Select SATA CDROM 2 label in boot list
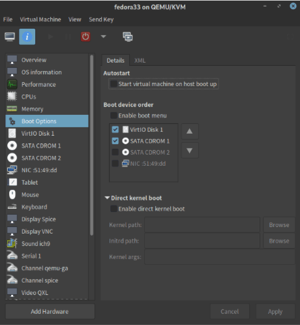 tap(150, 152)
